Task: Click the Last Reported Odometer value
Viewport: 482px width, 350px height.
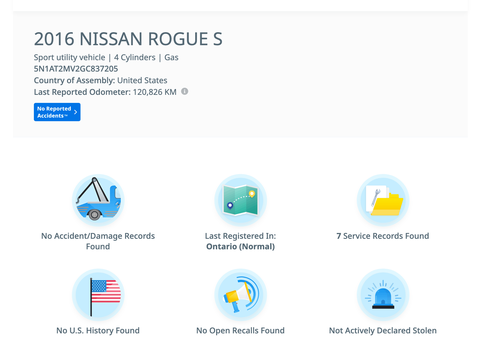Action: click(154, 92)
